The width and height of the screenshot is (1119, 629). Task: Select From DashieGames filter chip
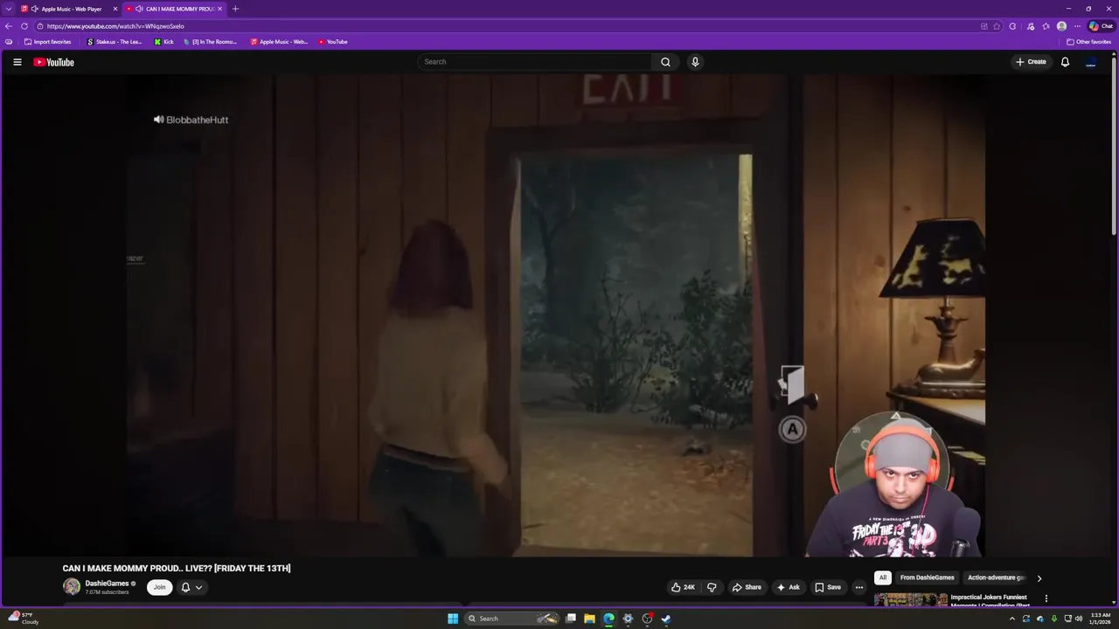tap(927, 577)
